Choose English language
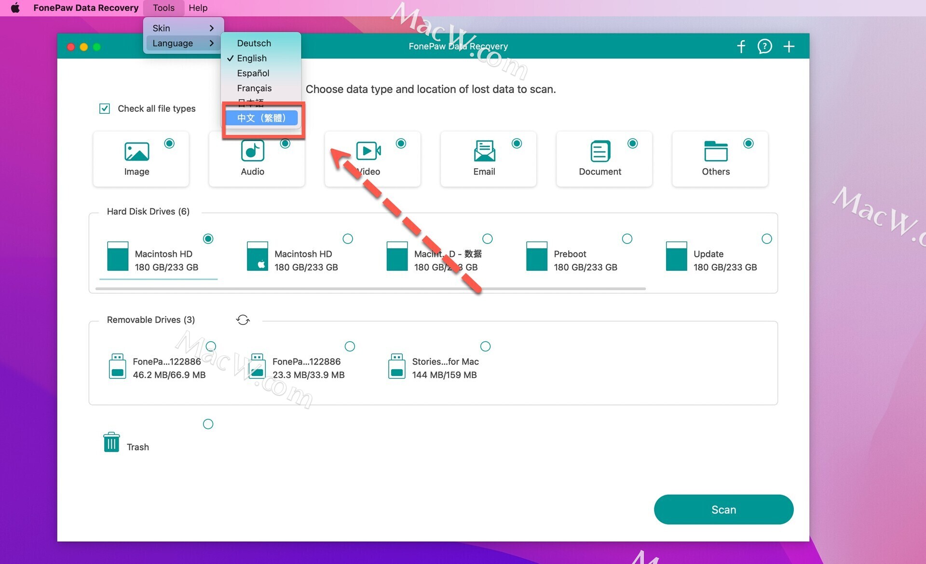 coord(261,58)
